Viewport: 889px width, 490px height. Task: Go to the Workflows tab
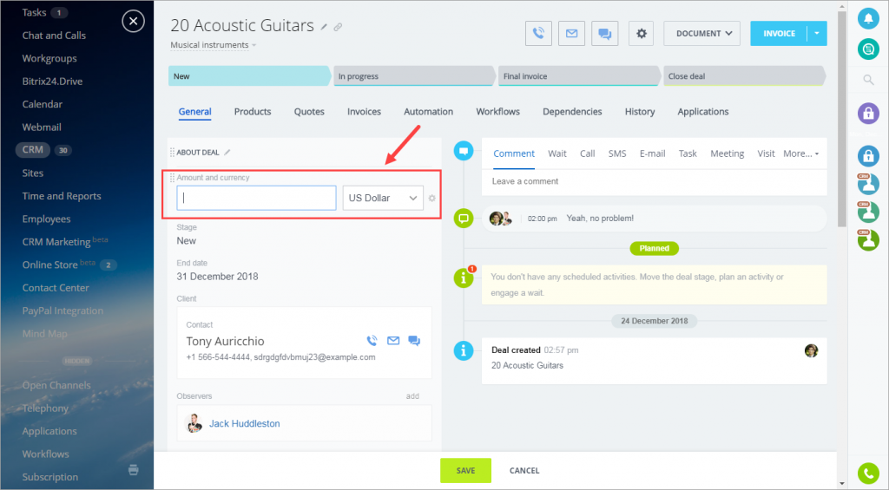pyautogui.click(x=497, y=112)
